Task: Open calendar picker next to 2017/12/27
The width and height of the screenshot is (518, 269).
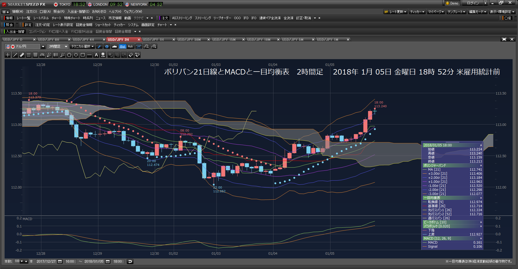Action: point(60,261)
